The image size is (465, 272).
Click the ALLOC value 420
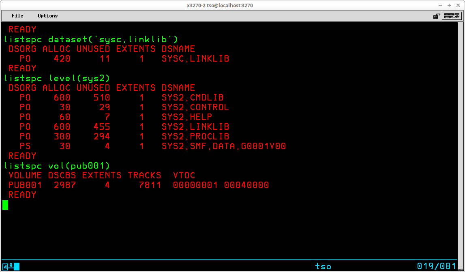pos(62,59)
